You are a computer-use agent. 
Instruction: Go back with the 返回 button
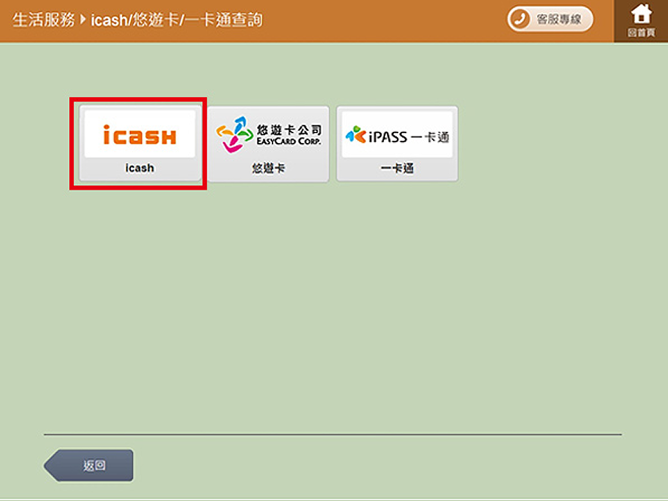pos(88,465)
